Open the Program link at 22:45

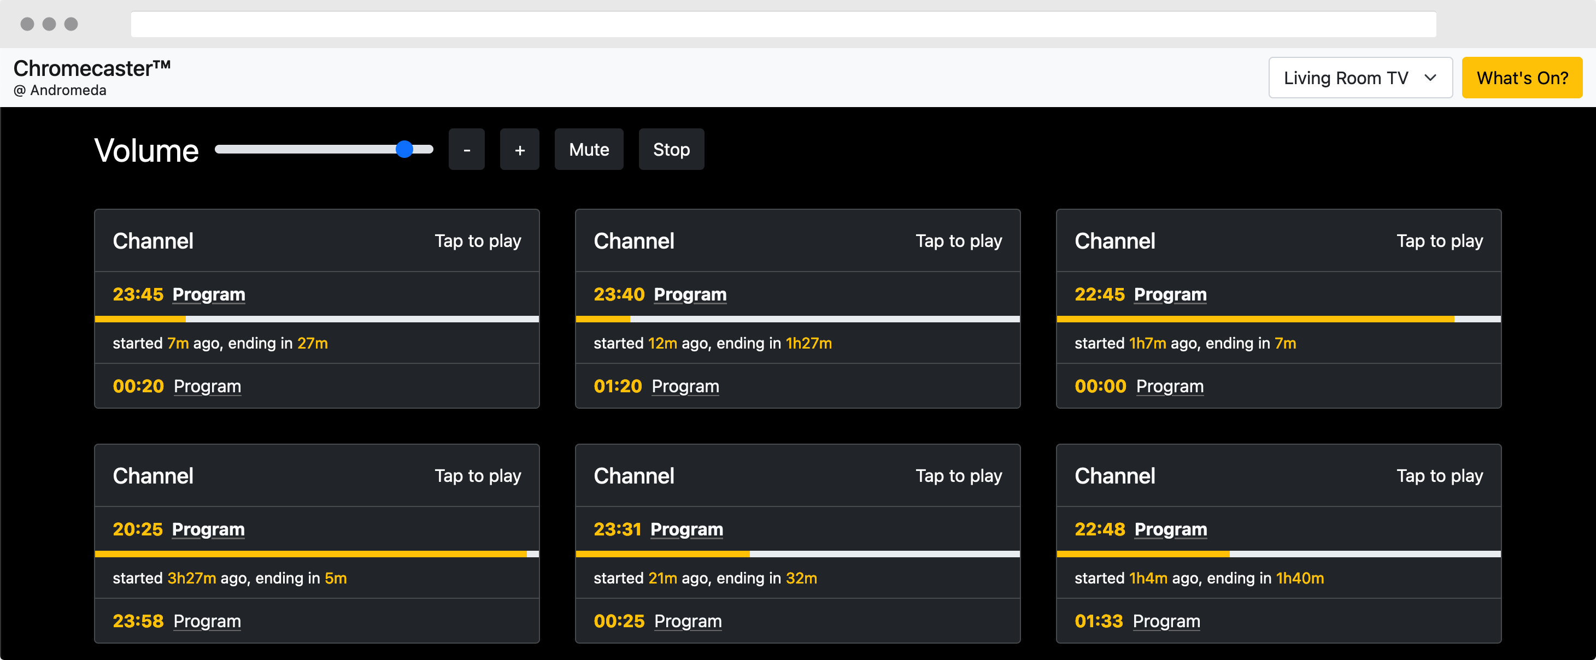coord(1170,294)
